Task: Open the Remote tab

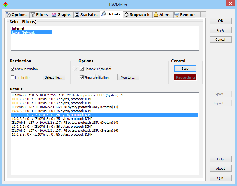Action: (184, 15)
